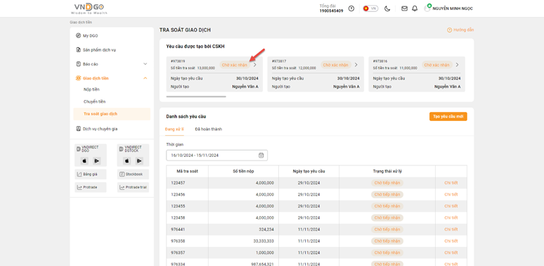Open the My DGO menu item

[90, 36]
